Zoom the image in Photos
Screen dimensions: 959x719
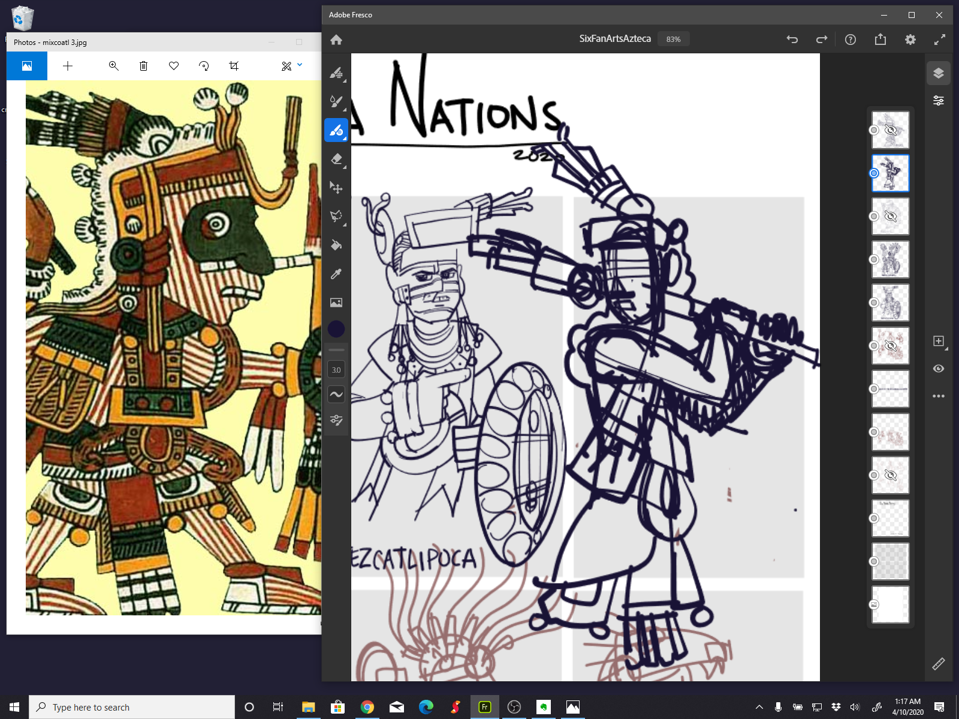point(113,66)
